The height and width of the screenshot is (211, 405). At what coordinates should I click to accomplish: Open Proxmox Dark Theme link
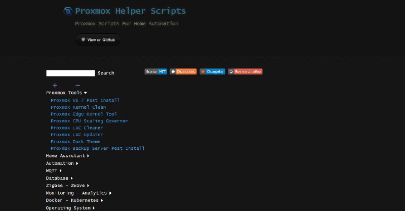point(75,142)
